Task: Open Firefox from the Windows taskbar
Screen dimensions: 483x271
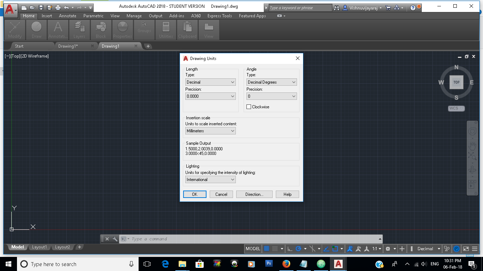Action: point(286,264)
